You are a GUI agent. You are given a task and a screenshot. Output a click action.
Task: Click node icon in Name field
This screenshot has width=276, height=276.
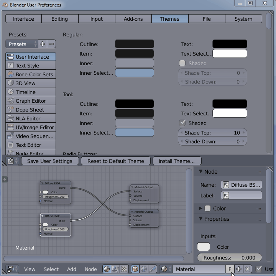tap(226, 185)
